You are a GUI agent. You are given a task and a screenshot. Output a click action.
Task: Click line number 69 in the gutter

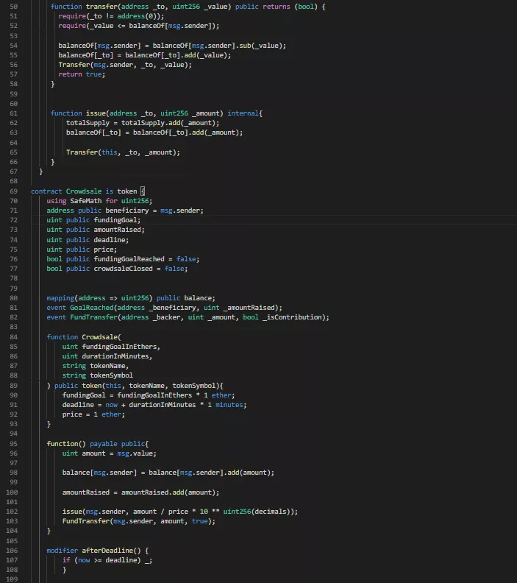[x=13, y=191]
